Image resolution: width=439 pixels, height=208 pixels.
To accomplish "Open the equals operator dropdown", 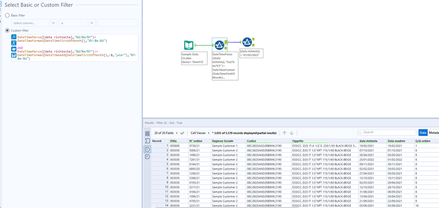I will (77, 23).
